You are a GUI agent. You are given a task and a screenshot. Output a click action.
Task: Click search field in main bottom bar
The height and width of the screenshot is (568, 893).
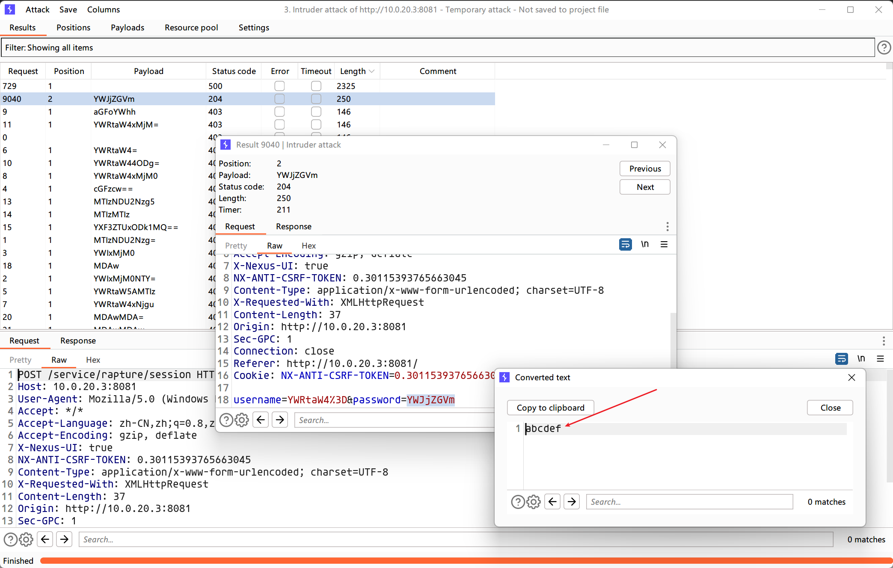(x=456, y=539)
